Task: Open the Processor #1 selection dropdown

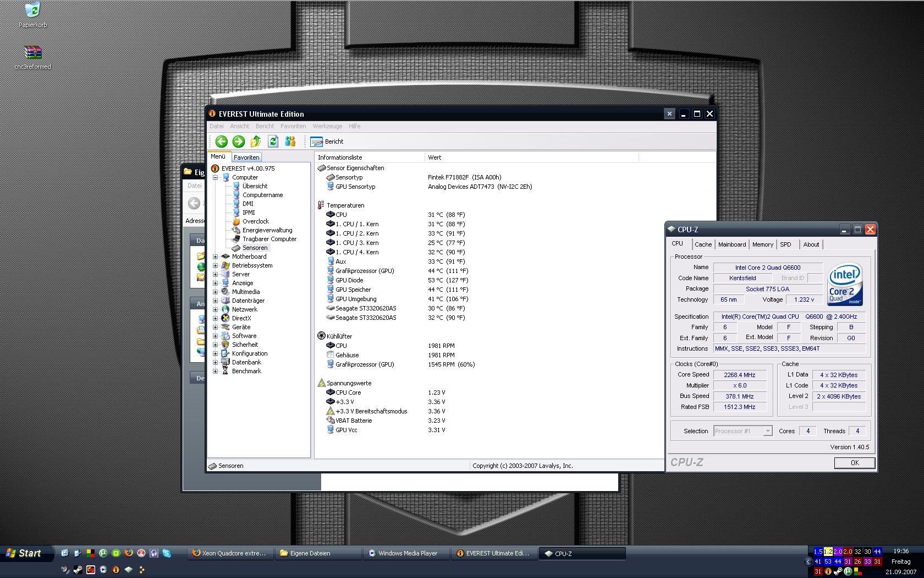Action: [x=743, y=431]
